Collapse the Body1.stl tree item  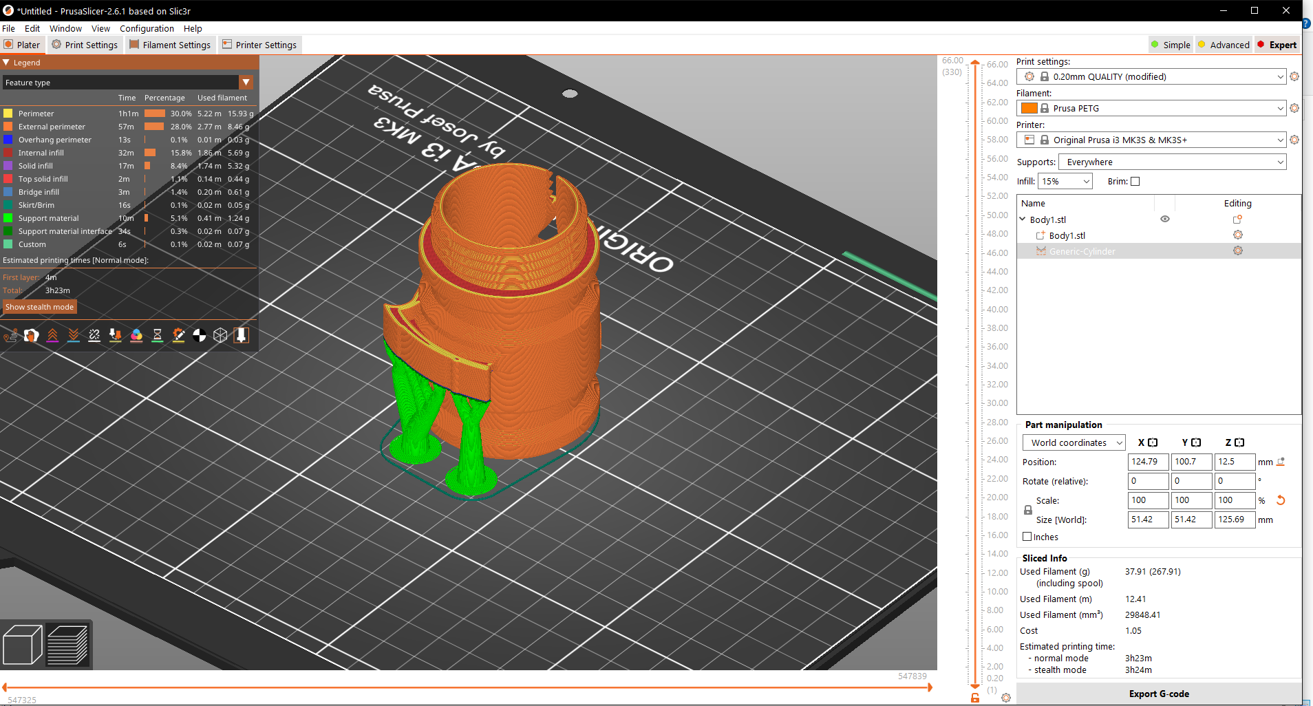pyautogui.click(x=1024, y=219)
